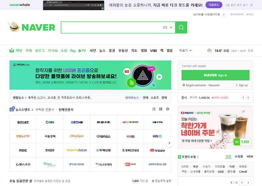Open the 지도 menu item
Image resolution: width=262 pixels, height=186 pixels.
134,51
